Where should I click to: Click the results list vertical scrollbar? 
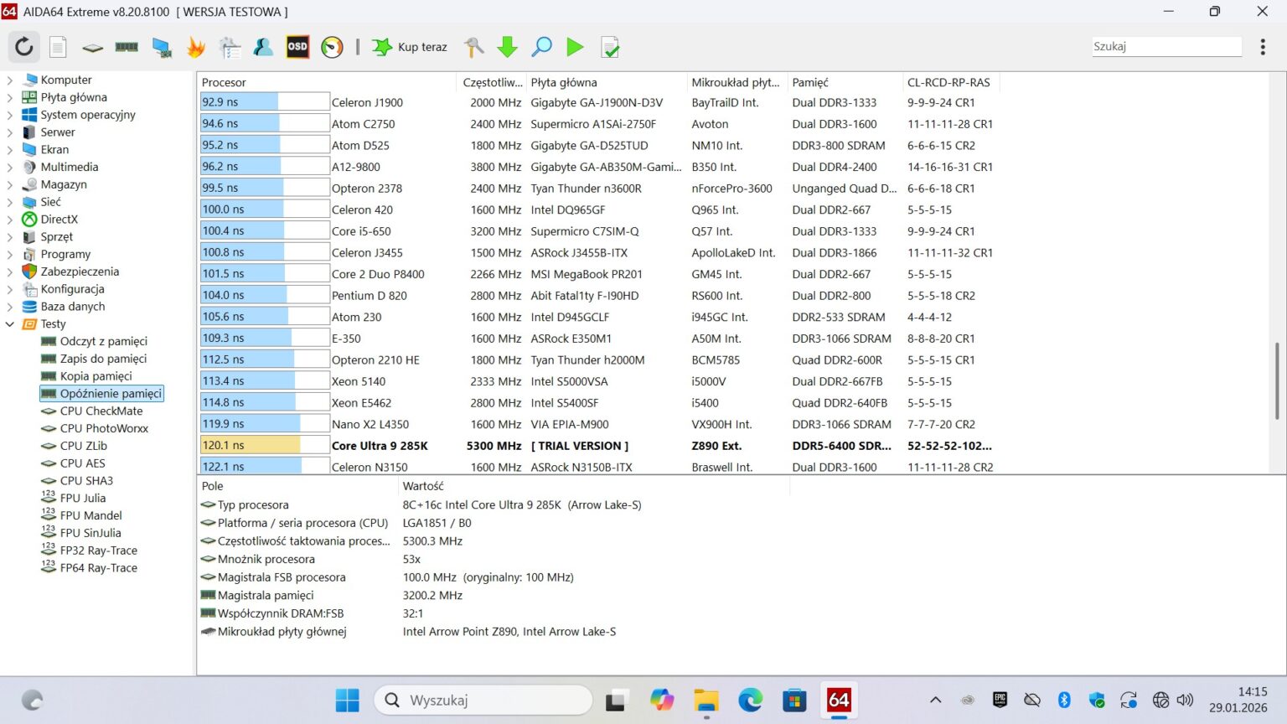[1277, 380]
